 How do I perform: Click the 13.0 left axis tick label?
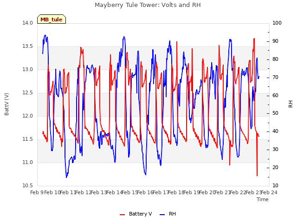tap(28, 69)
